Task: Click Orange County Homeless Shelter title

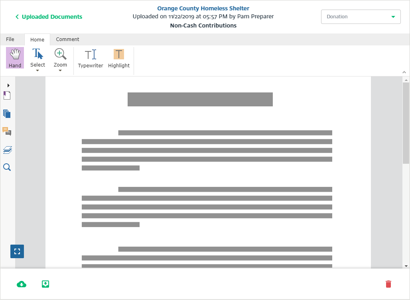Action: 203,8
